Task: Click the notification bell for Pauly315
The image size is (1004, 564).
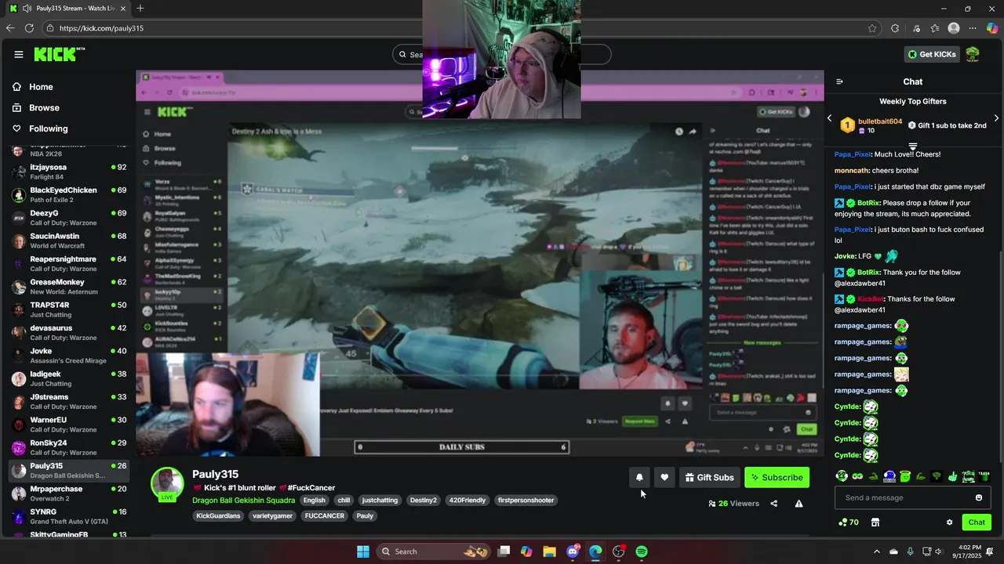Action: (x=639, y=477)
